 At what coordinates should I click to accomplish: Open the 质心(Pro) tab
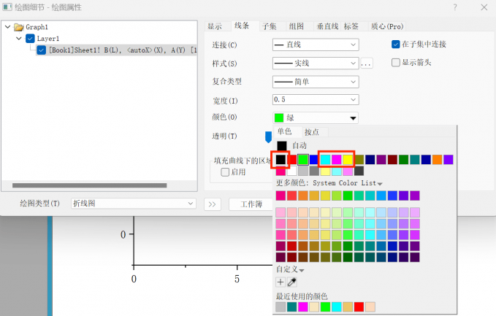pyautogui.click(x=387, y=26)
